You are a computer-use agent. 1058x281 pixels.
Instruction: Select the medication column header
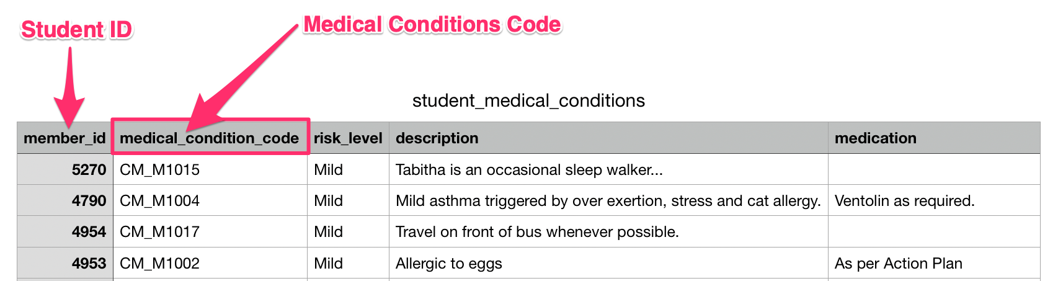click(934, 138)
